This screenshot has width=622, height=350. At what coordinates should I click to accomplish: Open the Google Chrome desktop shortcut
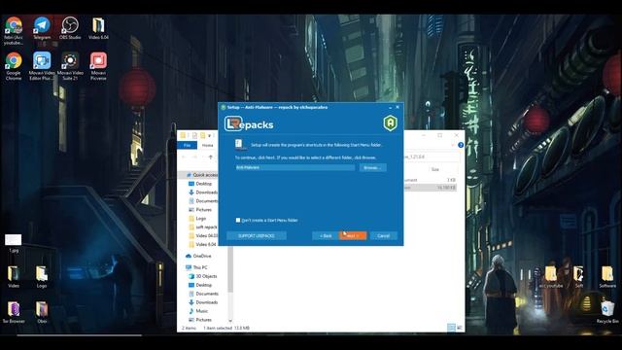coord(14,66)
